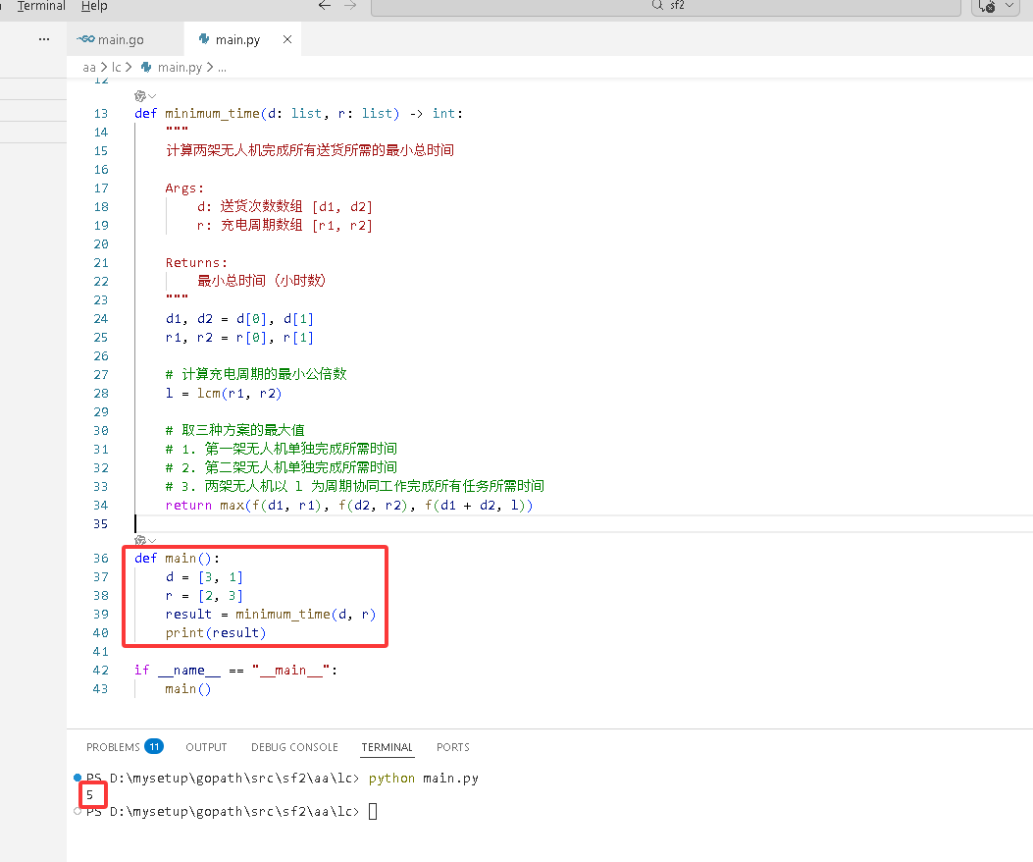Screen dimensions: 1033x862
Task: Click the return max statement on line 34
Action: (349, 506)
